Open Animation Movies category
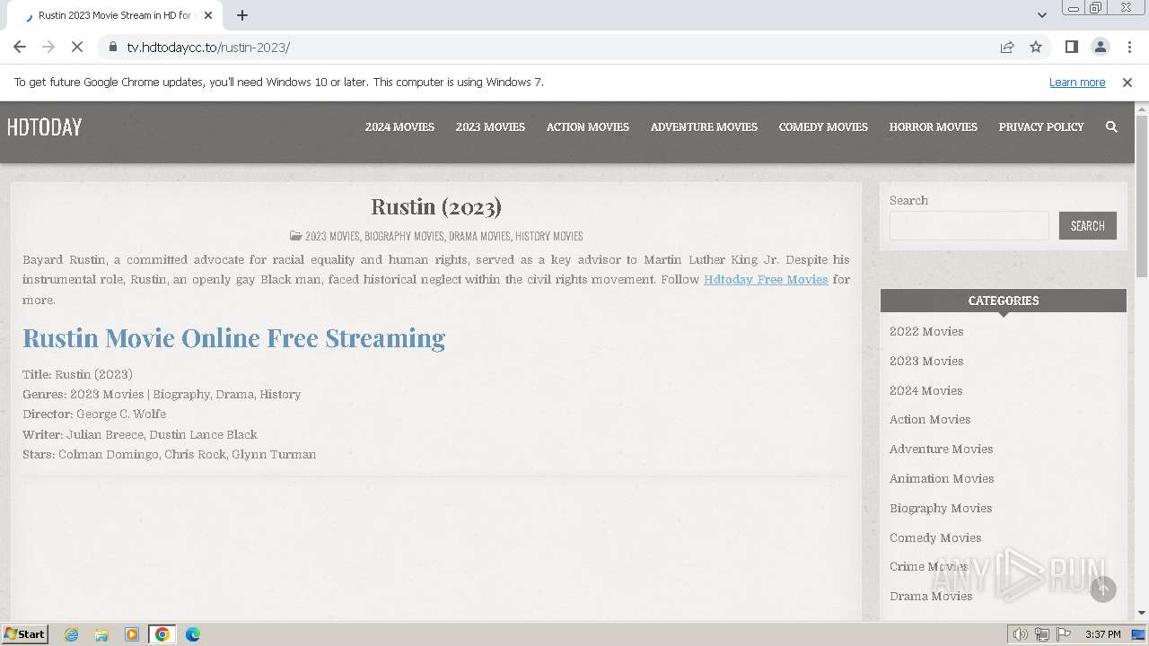Viewport: 1149px width, 646px height. coord(942,478)
